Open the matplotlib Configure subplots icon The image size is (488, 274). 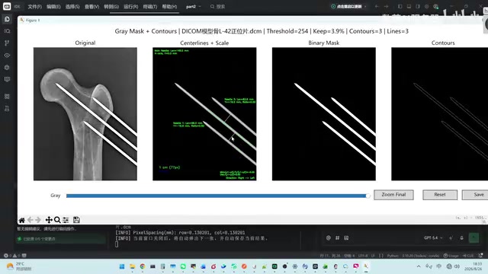pos(66,220)
